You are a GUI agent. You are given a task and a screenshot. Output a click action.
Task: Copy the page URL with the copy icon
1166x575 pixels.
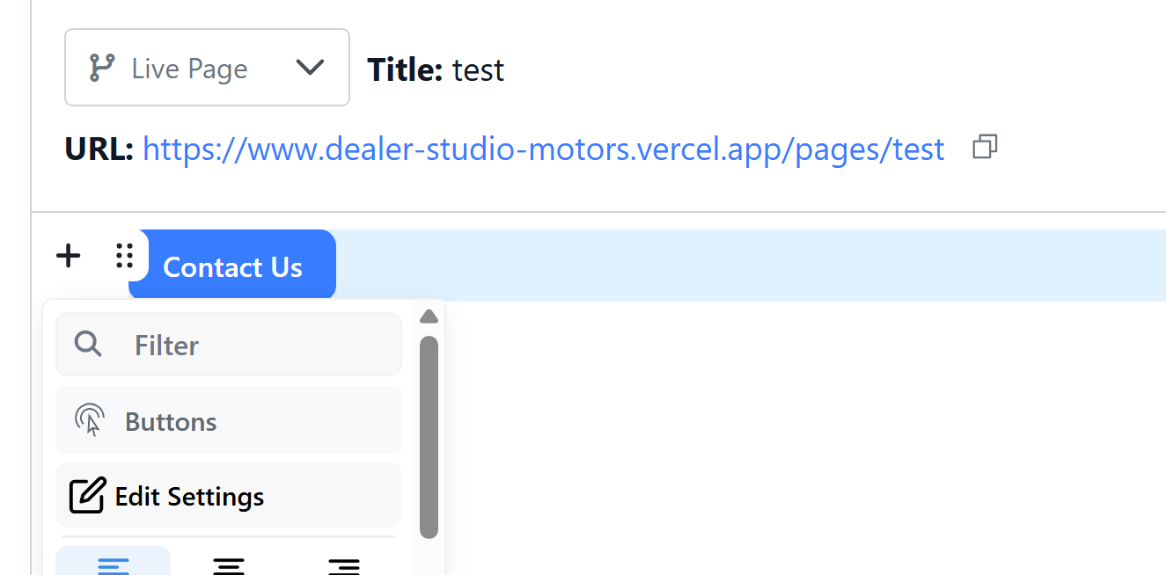tap(985, 148)
